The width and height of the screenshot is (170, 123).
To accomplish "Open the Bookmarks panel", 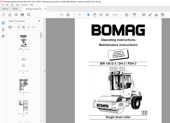I will [x=3, y=30].
